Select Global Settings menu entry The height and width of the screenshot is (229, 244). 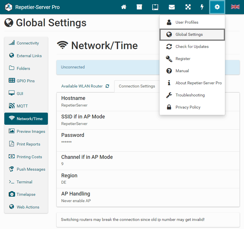(x=192, y=34)
